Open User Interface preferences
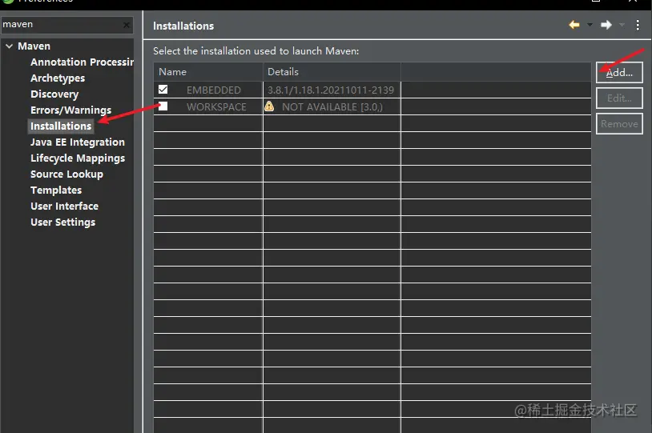The height and width of the screenshot is (433, 652). [64, 206]
